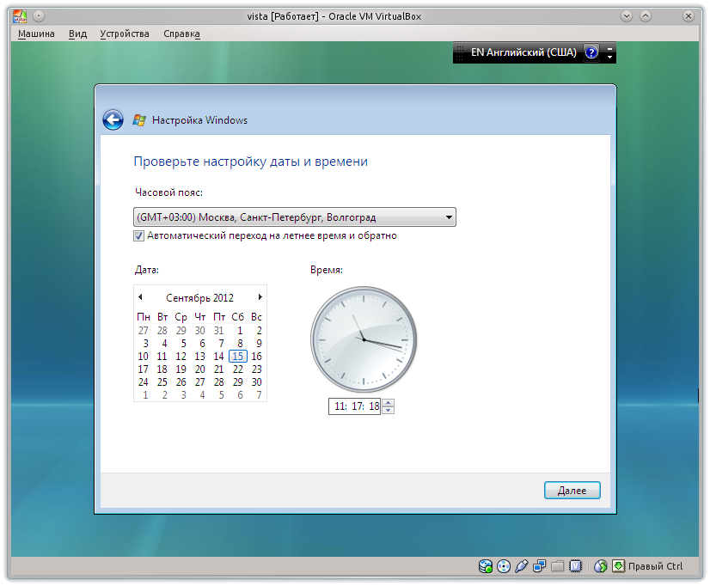Viewport: 710px width, 586px height.
Task: Click the time input field
Action: tap(355, 406)
